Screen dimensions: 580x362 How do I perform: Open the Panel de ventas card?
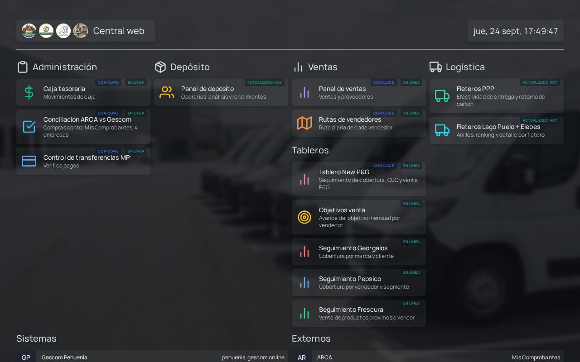click(359, 92)
